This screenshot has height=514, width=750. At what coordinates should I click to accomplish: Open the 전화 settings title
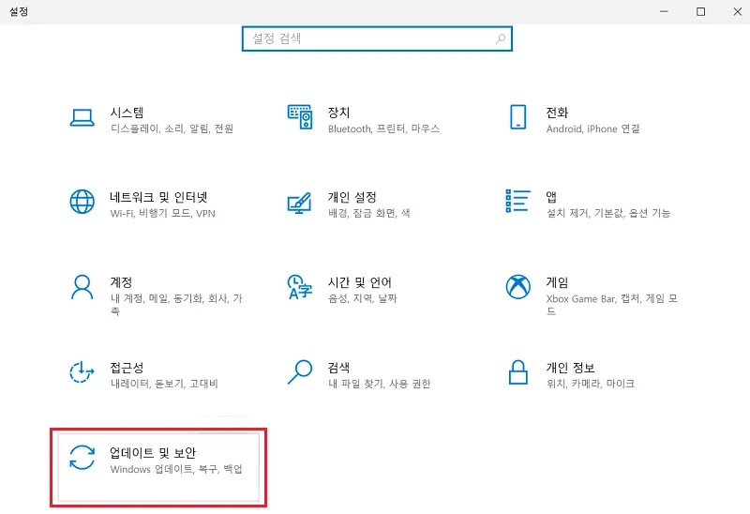tap(557, 113)
